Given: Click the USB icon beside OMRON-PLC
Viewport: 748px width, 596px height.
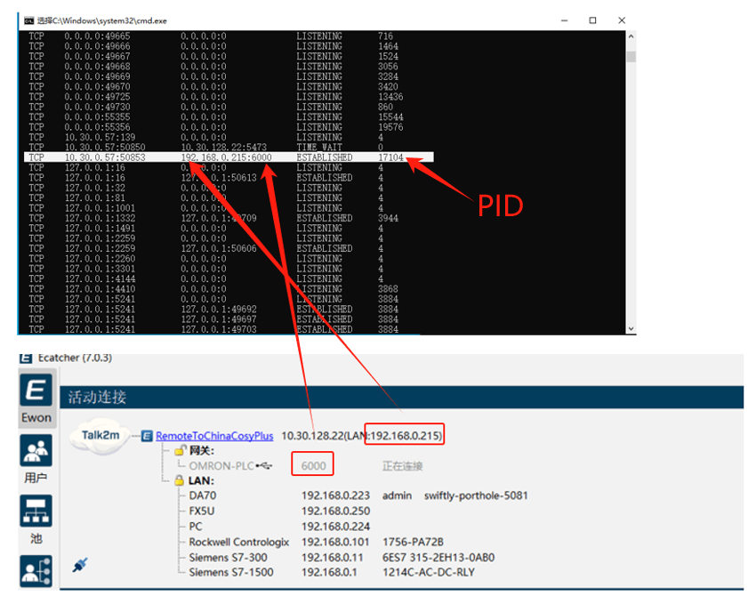Looking at the screenshot, I should pos(264,465).
